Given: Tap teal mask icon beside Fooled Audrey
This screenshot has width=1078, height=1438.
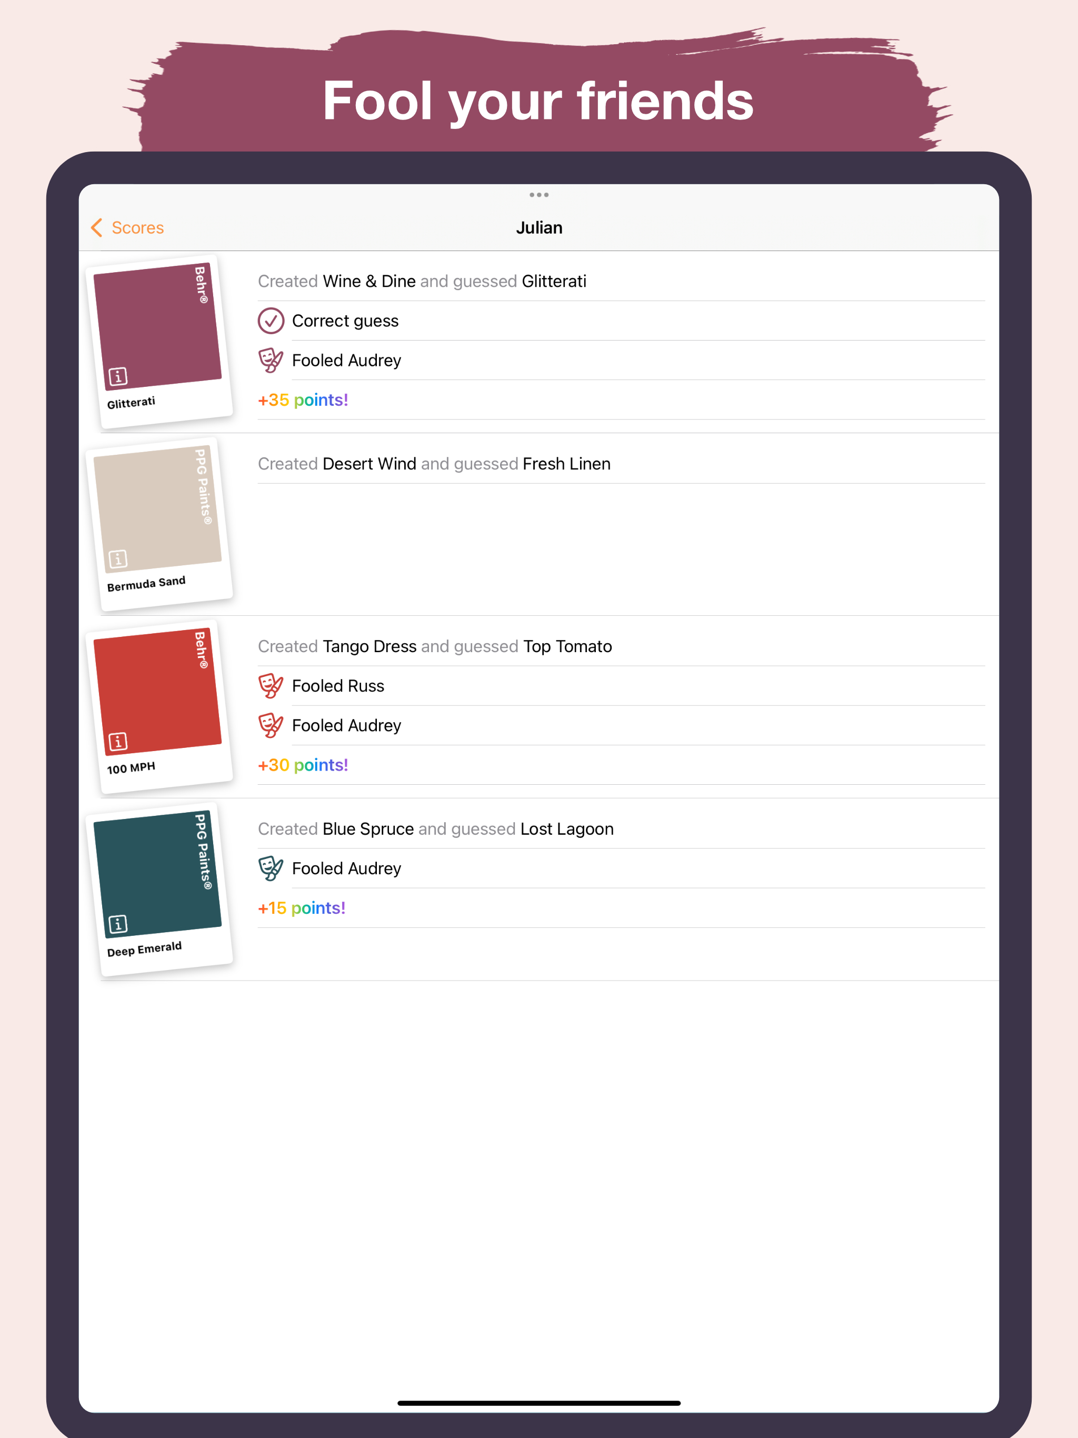Looking at the screenshot, I should tap(271, 868).
